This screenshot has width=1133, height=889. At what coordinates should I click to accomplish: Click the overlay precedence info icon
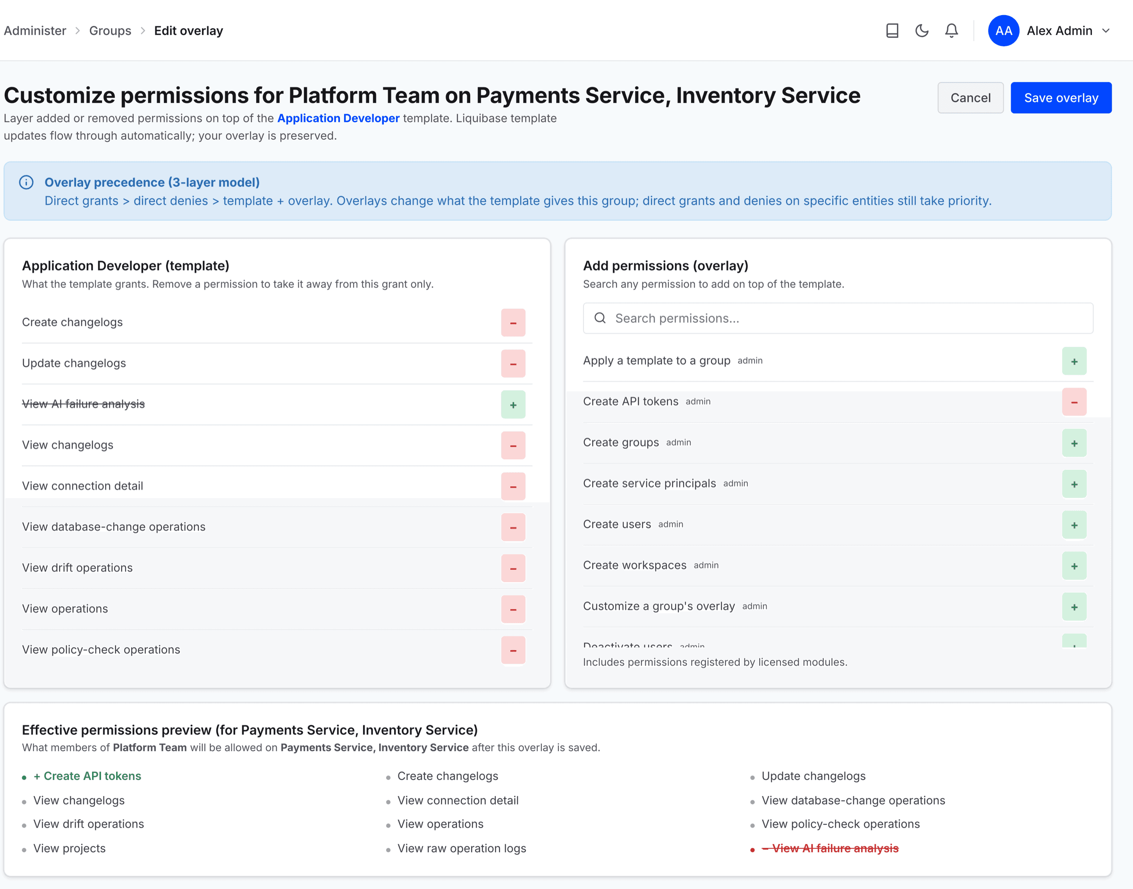[x=26, y=182]
